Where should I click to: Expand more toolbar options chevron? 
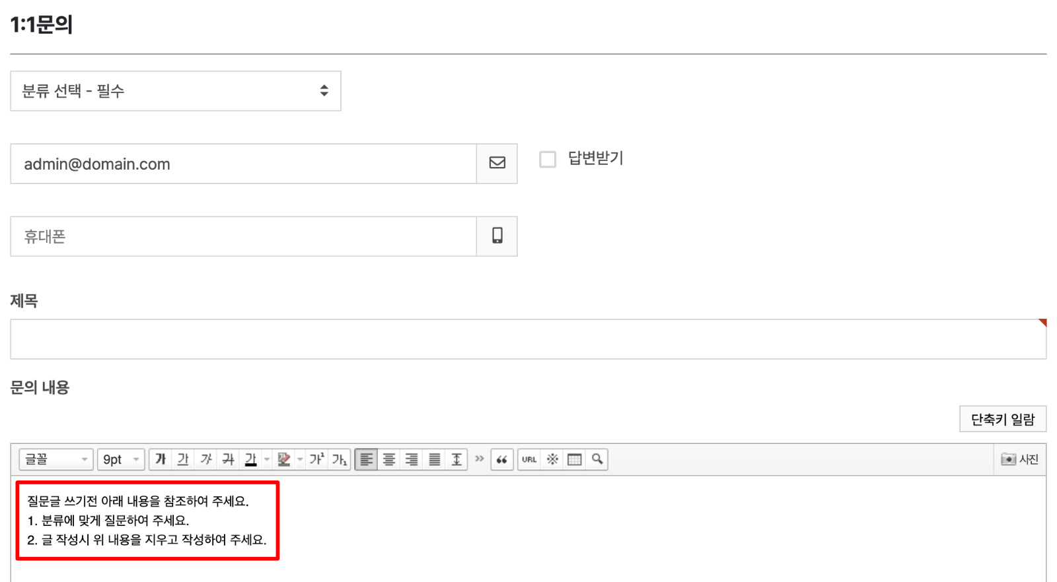click(x=480, y=459)
